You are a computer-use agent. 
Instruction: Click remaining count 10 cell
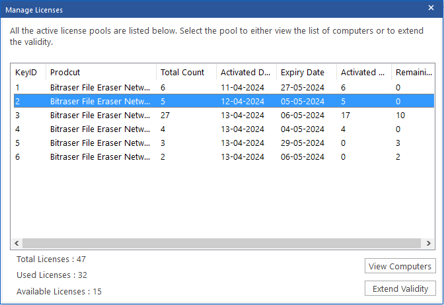400,115
